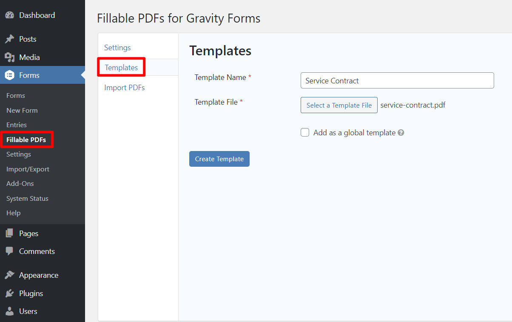Select the Posts pushpin icon
Viewport: 512px width, 322px height.
pyautogui.click(x=9, y=38)
